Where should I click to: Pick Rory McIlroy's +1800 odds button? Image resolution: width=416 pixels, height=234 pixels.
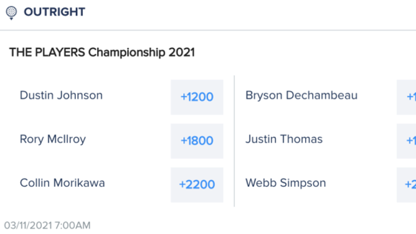pyautogui.click(x=197, y=141)
